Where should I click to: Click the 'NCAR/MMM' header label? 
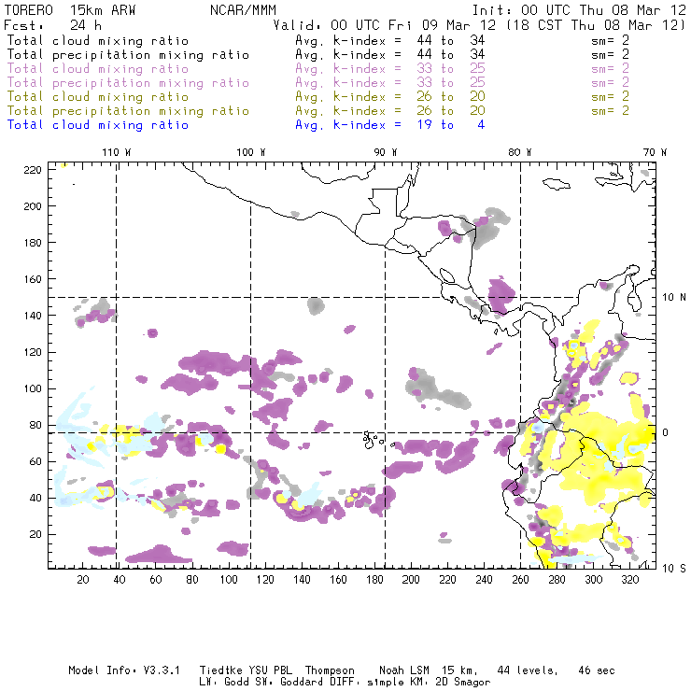(x=244, y=10)
